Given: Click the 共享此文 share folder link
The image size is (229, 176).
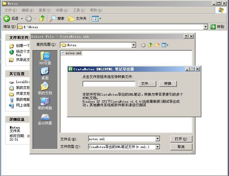Looking at the screenshot, I should pyautogui.click(x=19, y=60).
